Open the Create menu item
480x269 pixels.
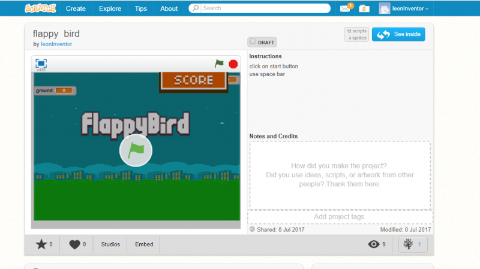pos(76,8)
